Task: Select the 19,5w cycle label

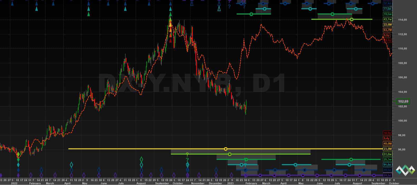Action: 387,14
